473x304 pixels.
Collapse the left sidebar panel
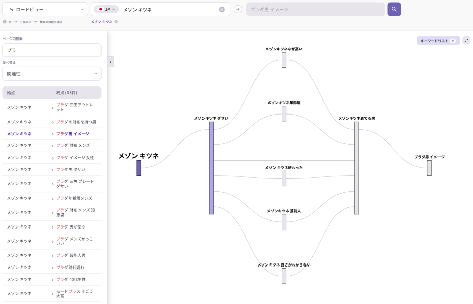click(110, 62)
